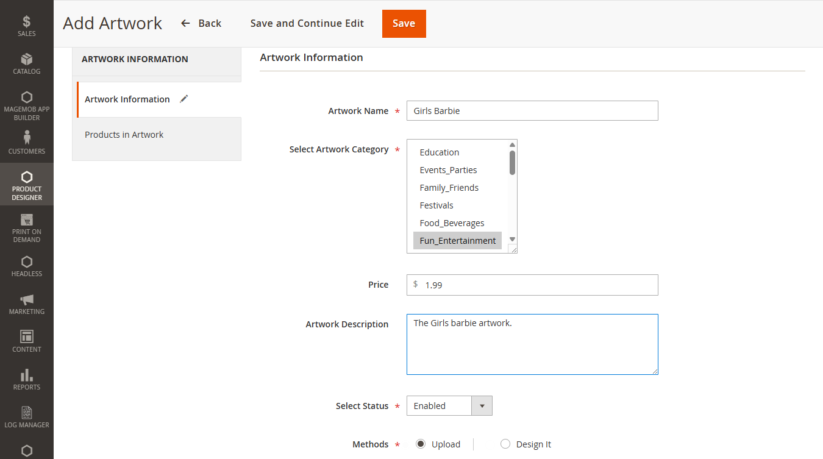Open Print On Demand icon
The width and height of the screenshot is (823, 459).
point(26,219)
